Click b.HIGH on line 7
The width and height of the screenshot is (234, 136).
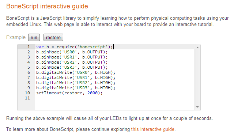click(103, 78)
